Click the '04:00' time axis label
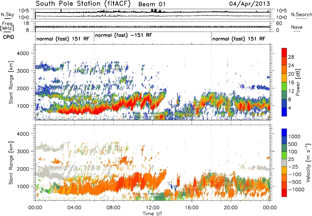Image resolution: width=312 pixels, height=216 pixels. click(74, 208)
